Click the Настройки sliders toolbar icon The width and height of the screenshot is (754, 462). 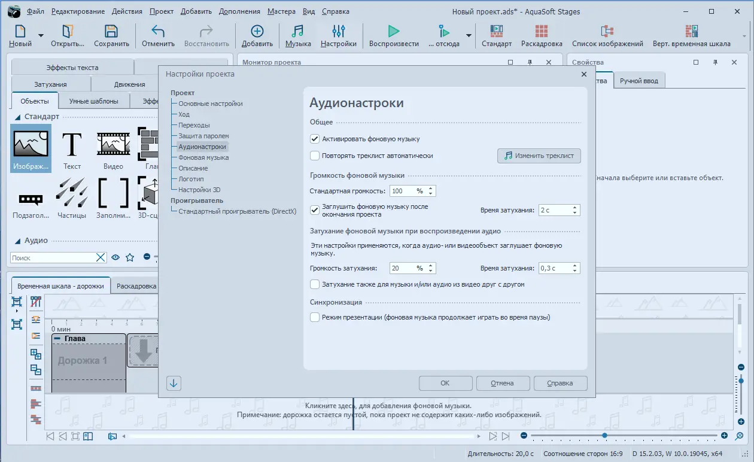338,31
